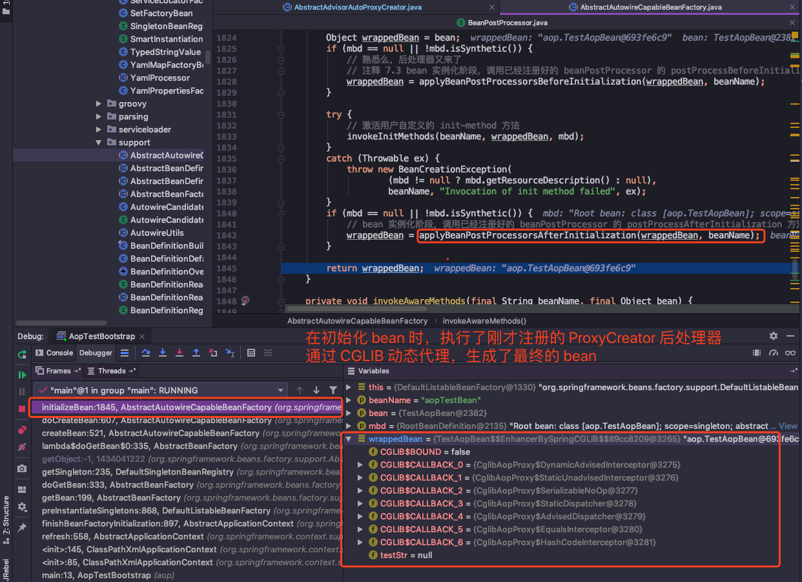Click the Step Out icon
Screen dimensions: 802x582
click(196, 353)
